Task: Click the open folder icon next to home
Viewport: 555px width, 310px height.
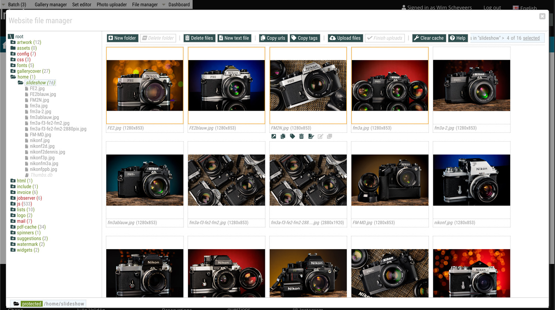Action: [13, 77]
